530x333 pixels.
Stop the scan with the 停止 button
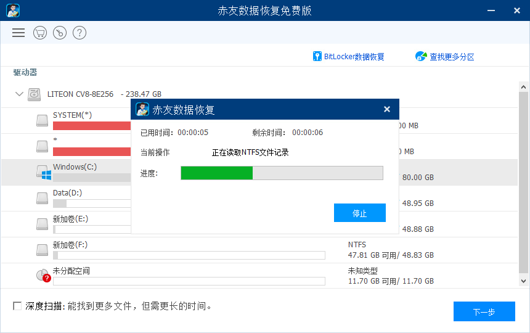point(359,213)
